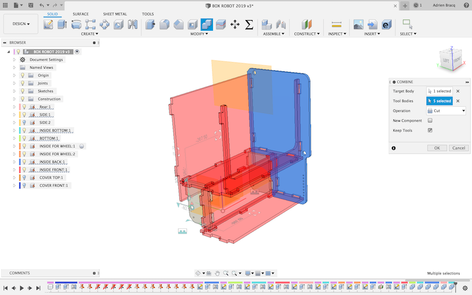Click the Save icon
Screen dimensions: 472x295
click(x=31, y=5)
